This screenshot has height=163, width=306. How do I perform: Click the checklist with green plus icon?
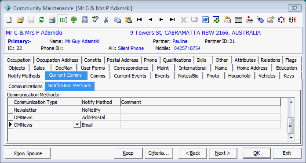click(x=271, y=20)
